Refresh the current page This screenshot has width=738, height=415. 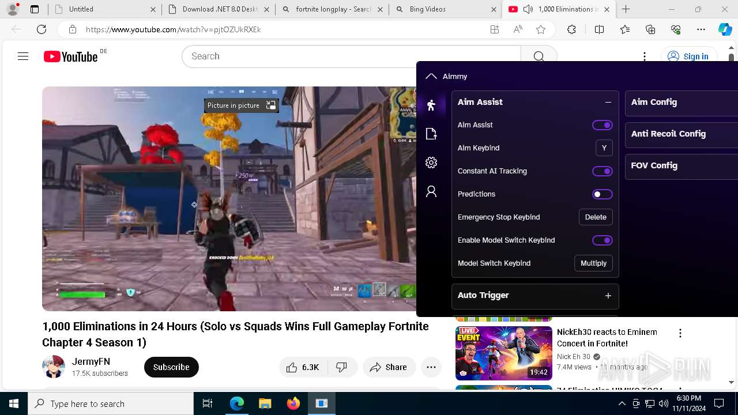point(42,29)
